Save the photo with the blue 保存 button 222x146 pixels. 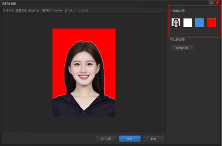(130, 139)
